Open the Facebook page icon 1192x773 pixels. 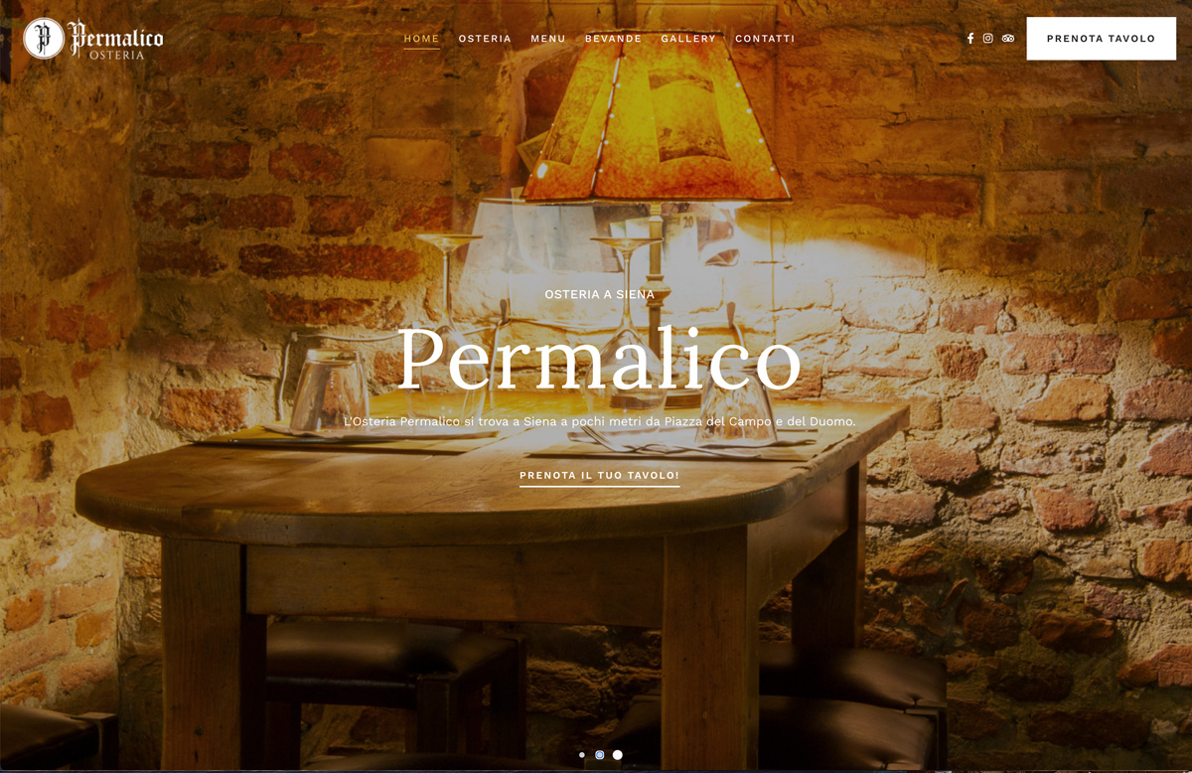970,39
